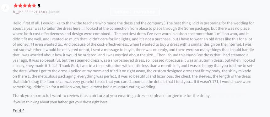The width and height of the screenshot is (270, 117).
Task: Click the caret icon beside Fold
Action: (23, 110)
